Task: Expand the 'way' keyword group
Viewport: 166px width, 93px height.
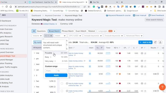Action: click(x=34, y=53)
